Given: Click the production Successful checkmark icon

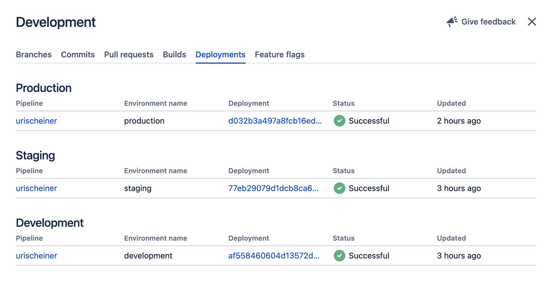Looking at the screenshot, I should (x=339, y=121).
